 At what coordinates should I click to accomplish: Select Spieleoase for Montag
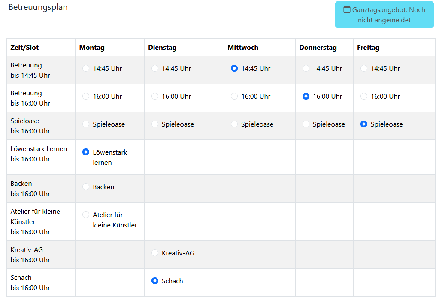[x=86, y=124]
